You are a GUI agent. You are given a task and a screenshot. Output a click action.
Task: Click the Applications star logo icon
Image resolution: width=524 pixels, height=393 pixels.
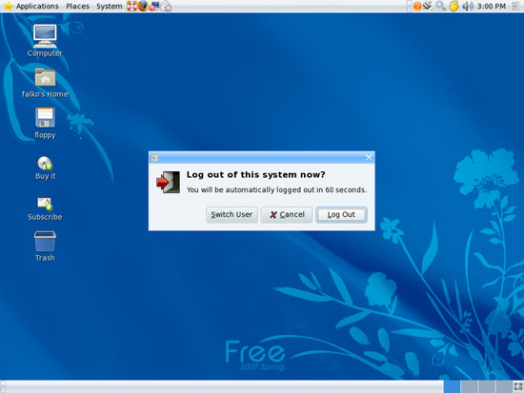pos(8,6)
